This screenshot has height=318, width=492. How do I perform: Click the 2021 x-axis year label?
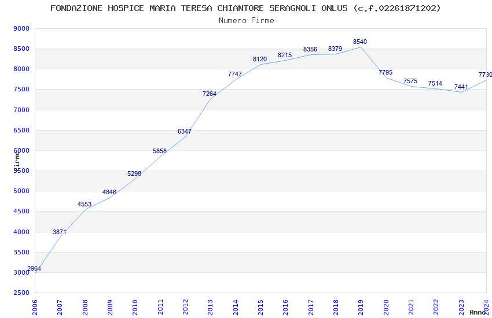pyautogui.click(x=412, y=307)
